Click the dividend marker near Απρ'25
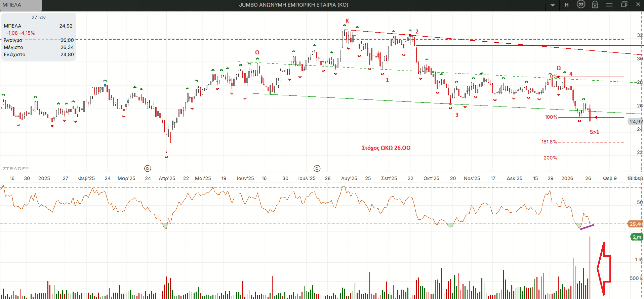The height and width of the screenshot is (299, 644). point(148,168)
